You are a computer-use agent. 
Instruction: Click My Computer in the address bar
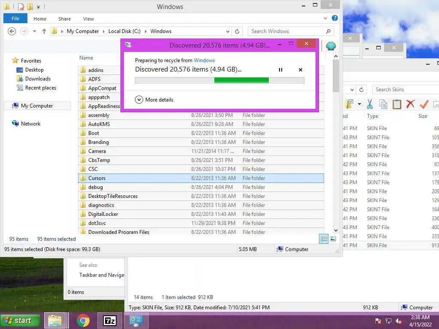pyautogui.click(x=83, y=31)
